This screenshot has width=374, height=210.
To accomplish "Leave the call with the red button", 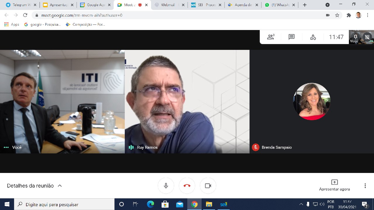I will (187, 185).
